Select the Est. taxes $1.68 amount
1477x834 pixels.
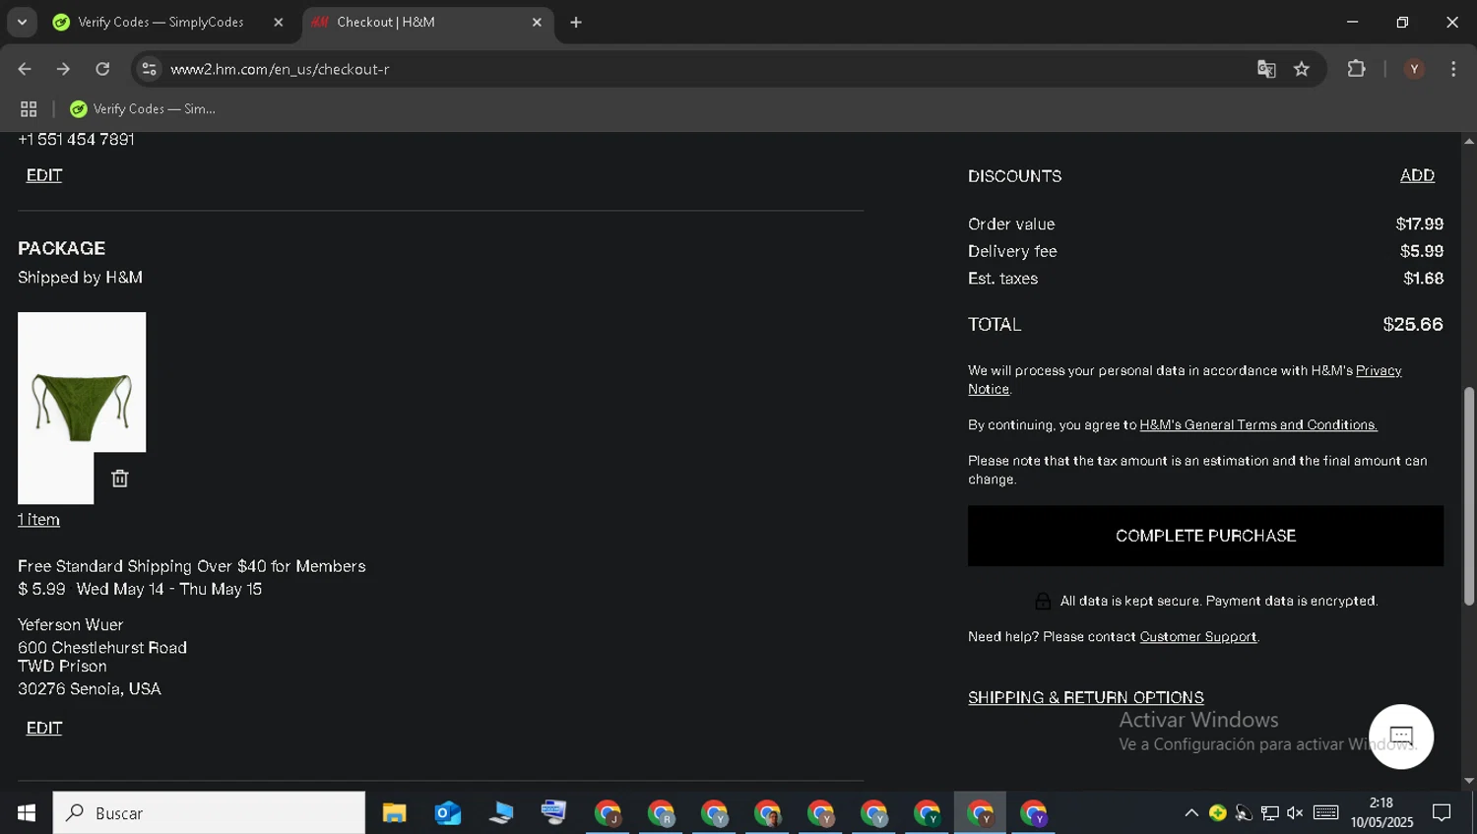pyautogui.click(x=1423, y=279)
